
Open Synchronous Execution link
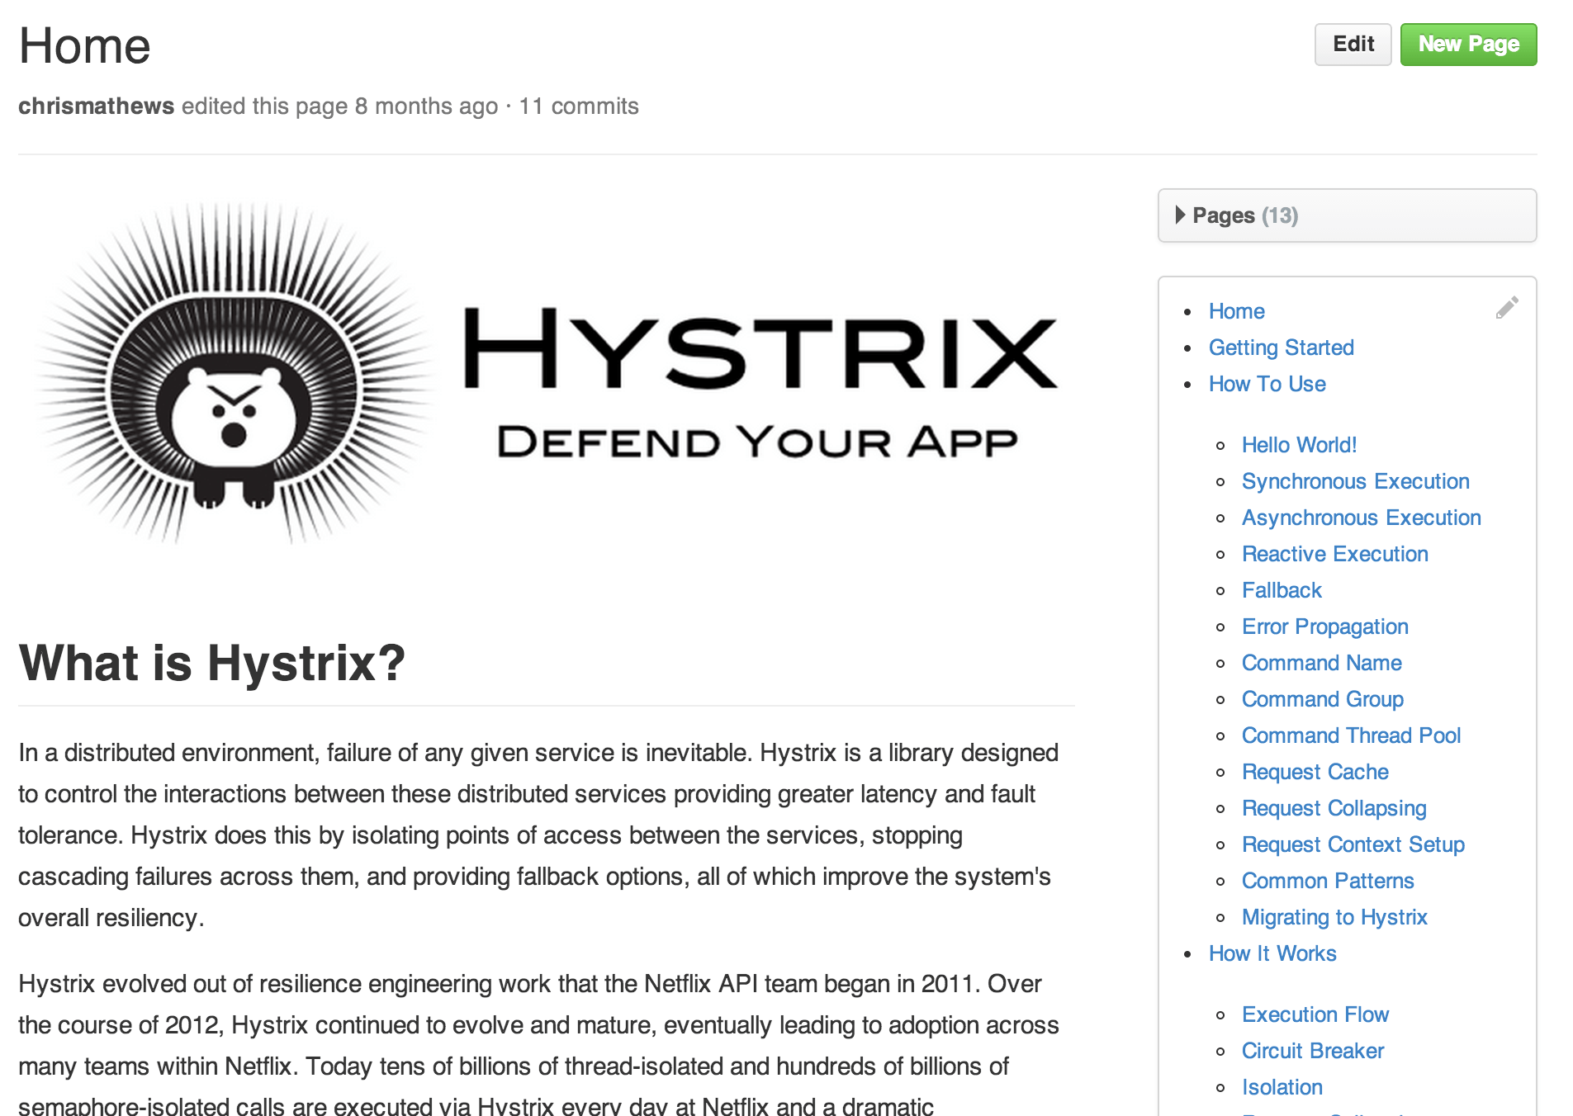(1355, 481)
